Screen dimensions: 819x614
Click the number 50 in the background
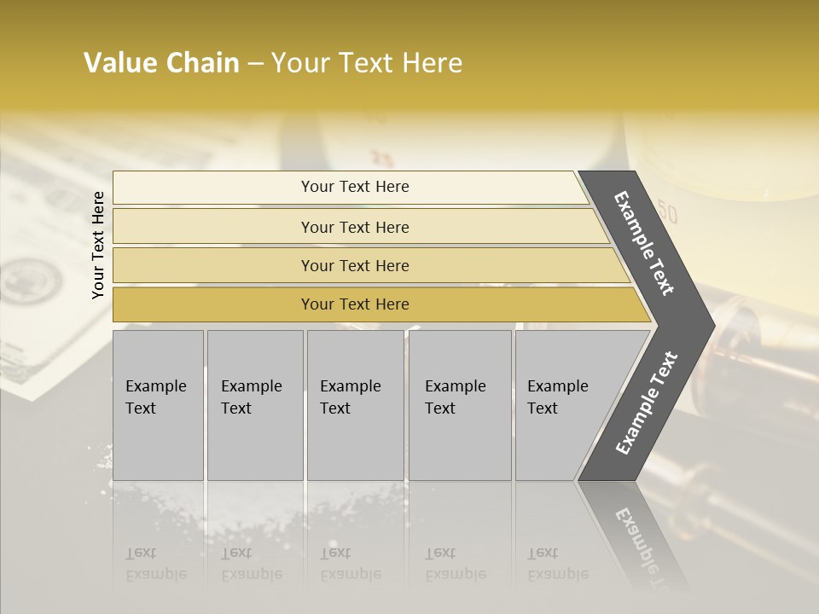tap(667, 211)
